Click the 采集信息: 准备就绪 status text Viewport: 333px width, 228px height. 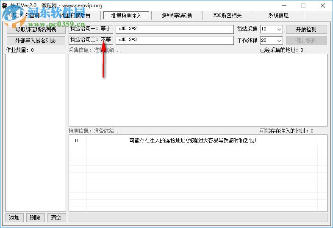click(94, 50)
